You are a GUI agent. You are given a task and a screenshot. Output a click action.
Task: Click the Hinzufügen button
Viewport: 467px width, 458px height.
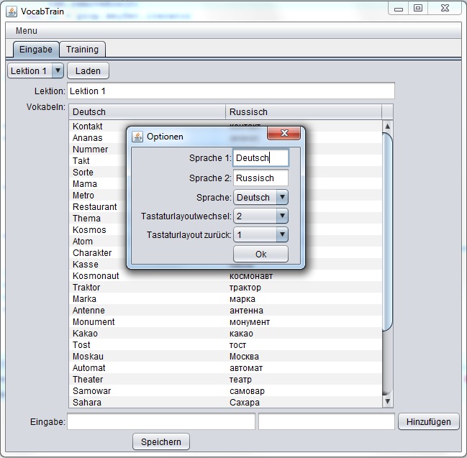[x=428, y=422]
